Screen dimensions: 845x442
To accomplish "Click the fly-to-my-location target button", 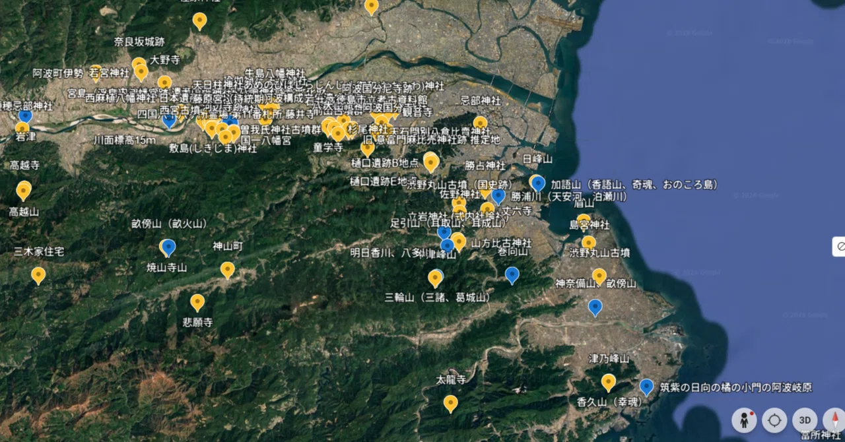I will 774,420.
